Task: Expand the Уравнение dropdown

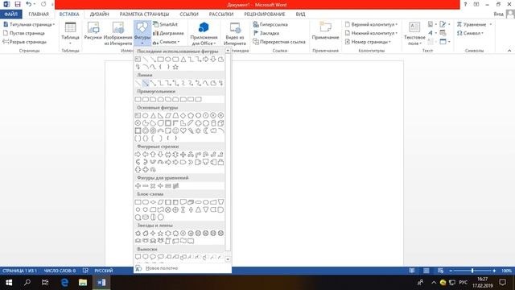Action: coord(474,24)
